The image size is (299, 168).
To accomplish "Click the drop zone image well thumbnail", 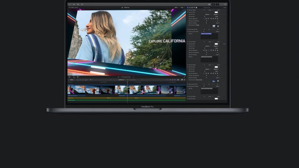I will [x=214, y=26].
